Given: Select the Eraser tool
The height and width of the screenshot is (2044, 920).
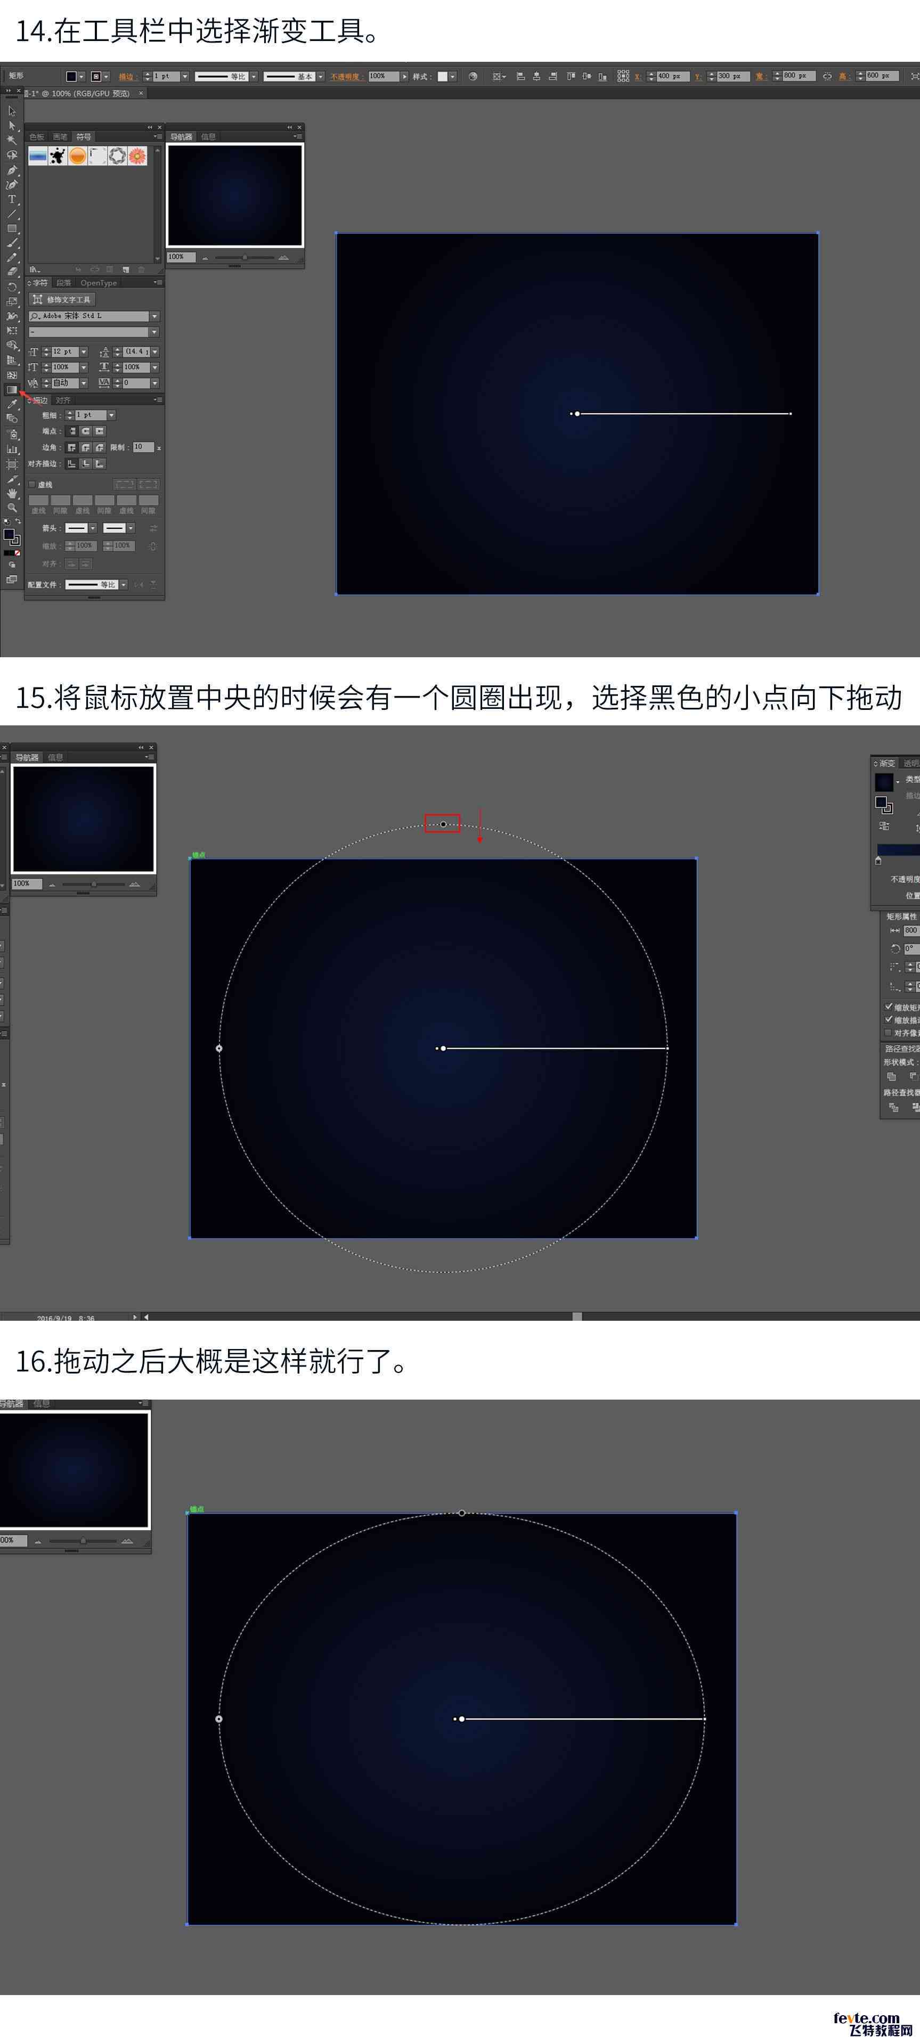Looking at the screenshot, I should click(12, 272).
